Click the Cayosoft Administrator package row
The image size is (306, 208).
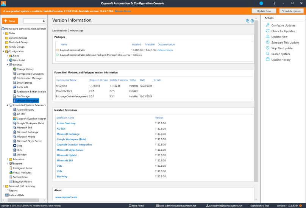click(154, 50)
